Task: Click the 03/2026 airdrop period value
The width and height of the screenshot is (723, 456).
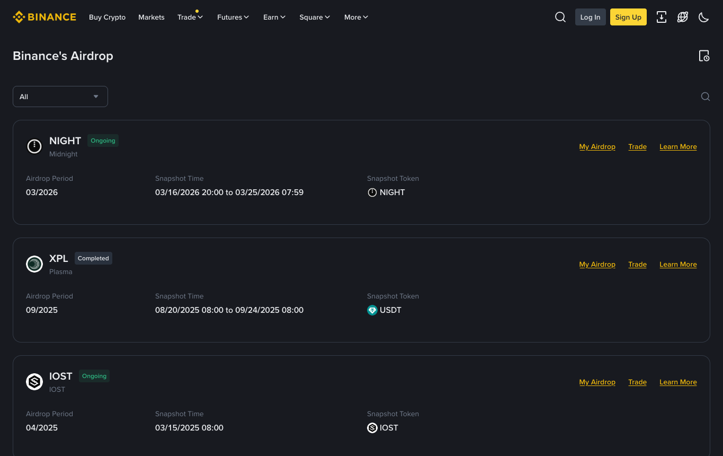Action: pos(42,192)
